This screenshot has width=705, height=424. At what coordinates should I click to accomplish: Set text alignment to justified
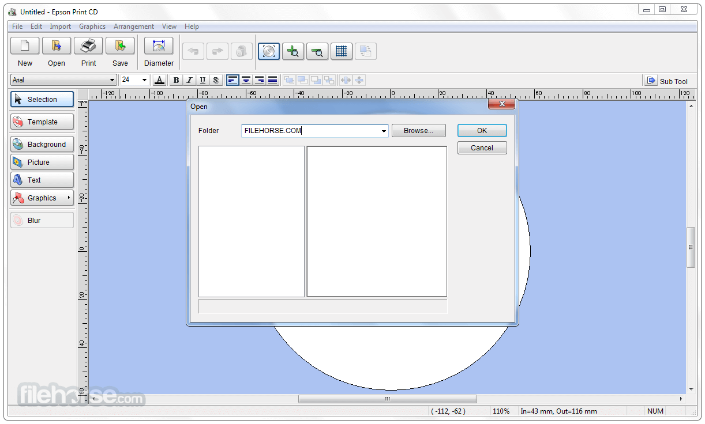(272, 80)
